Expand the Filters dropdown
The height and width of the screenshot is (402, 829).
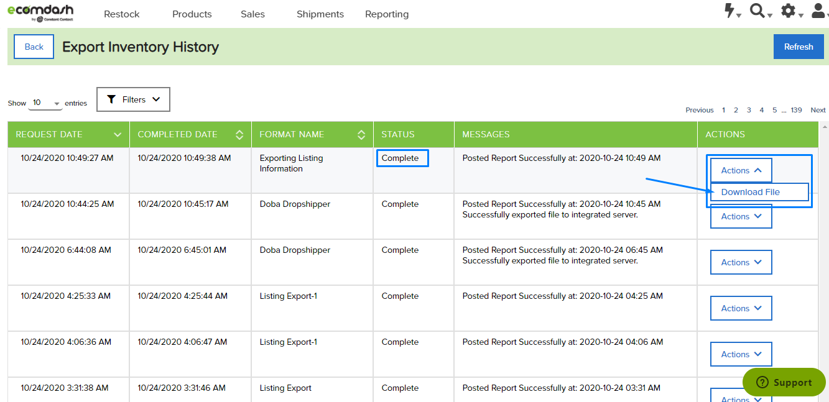133,99
